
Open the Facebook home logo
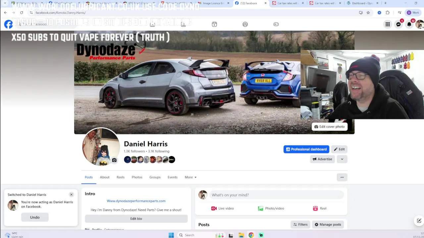click(8, 24)
